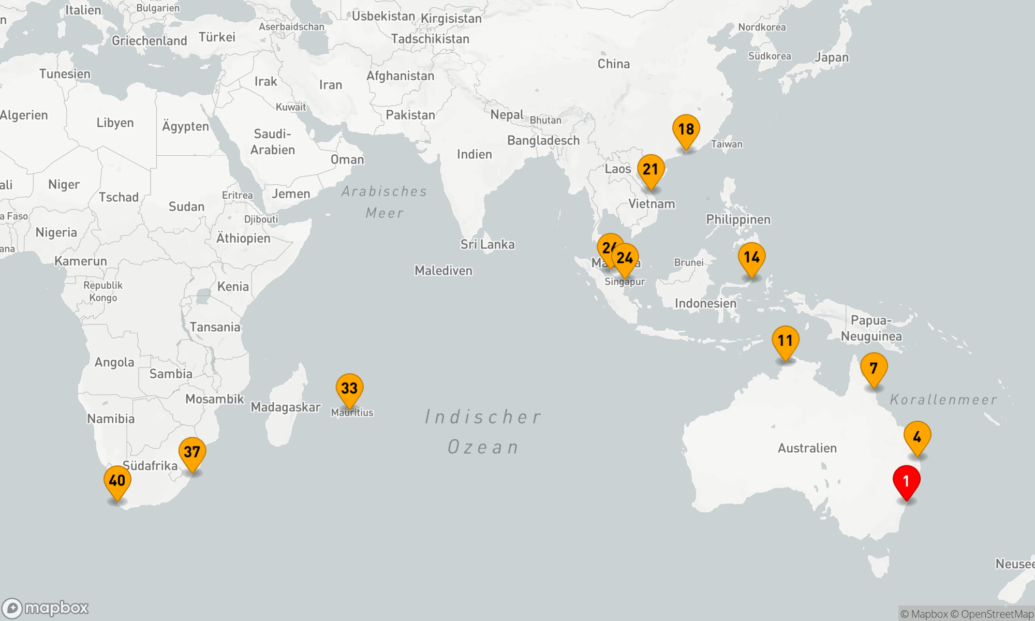Open marker 33 at Mauritius

(x=349, y=388)
